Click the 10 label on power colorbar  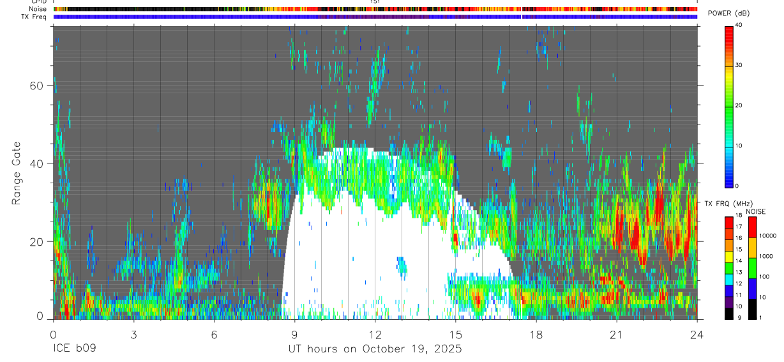point(739,146)
